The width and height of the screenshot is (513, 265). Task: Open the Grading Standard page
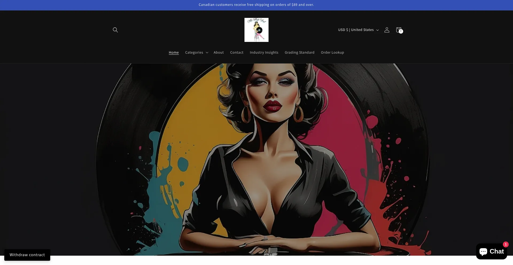tap(300, 53)
